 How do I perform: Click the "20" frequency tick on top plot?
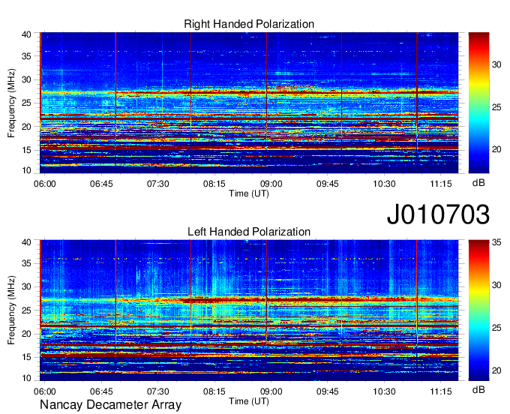coord(27,127)
